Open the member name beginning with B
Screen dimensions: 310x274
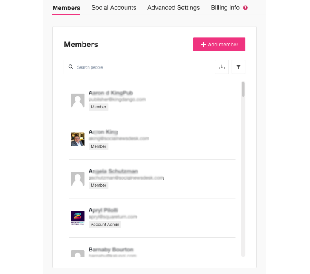[x=111, y=249]
